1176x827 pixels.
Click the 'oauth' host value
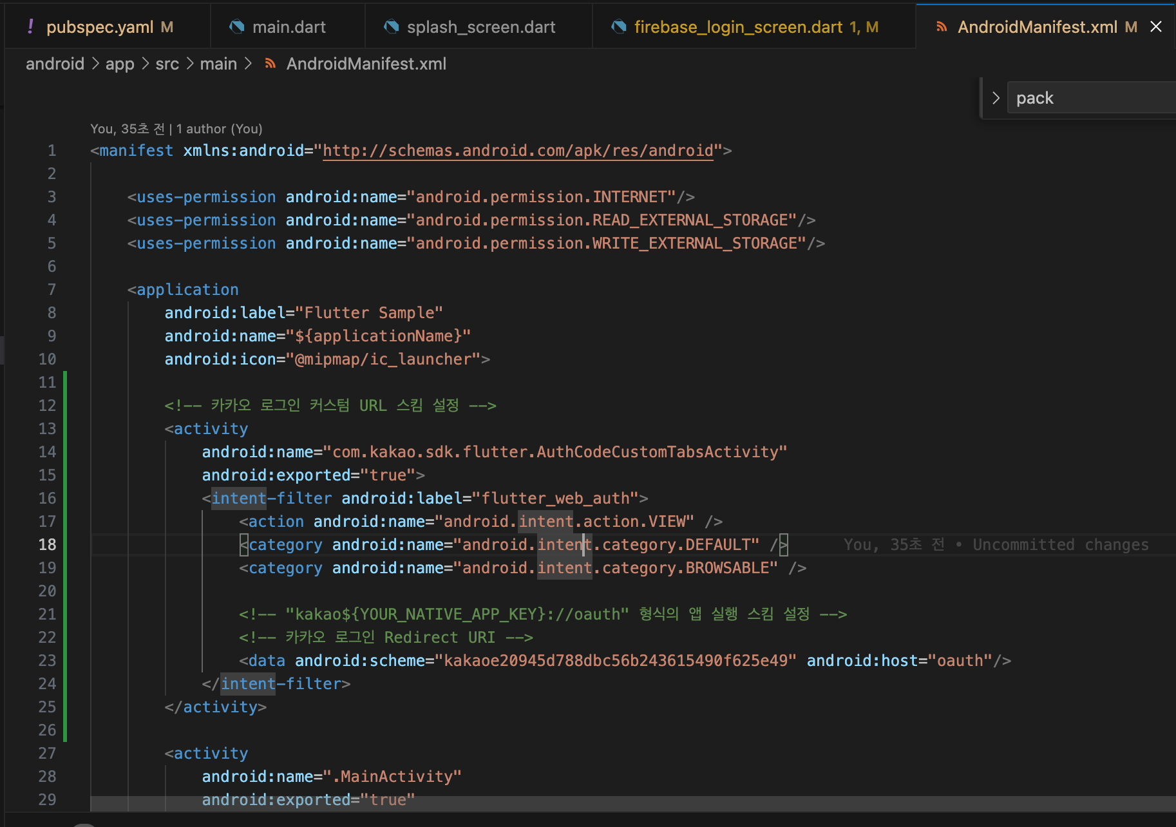point(960,661)
